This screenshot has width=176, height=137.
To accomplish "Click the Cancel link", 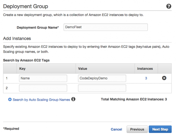I will 116,129.
